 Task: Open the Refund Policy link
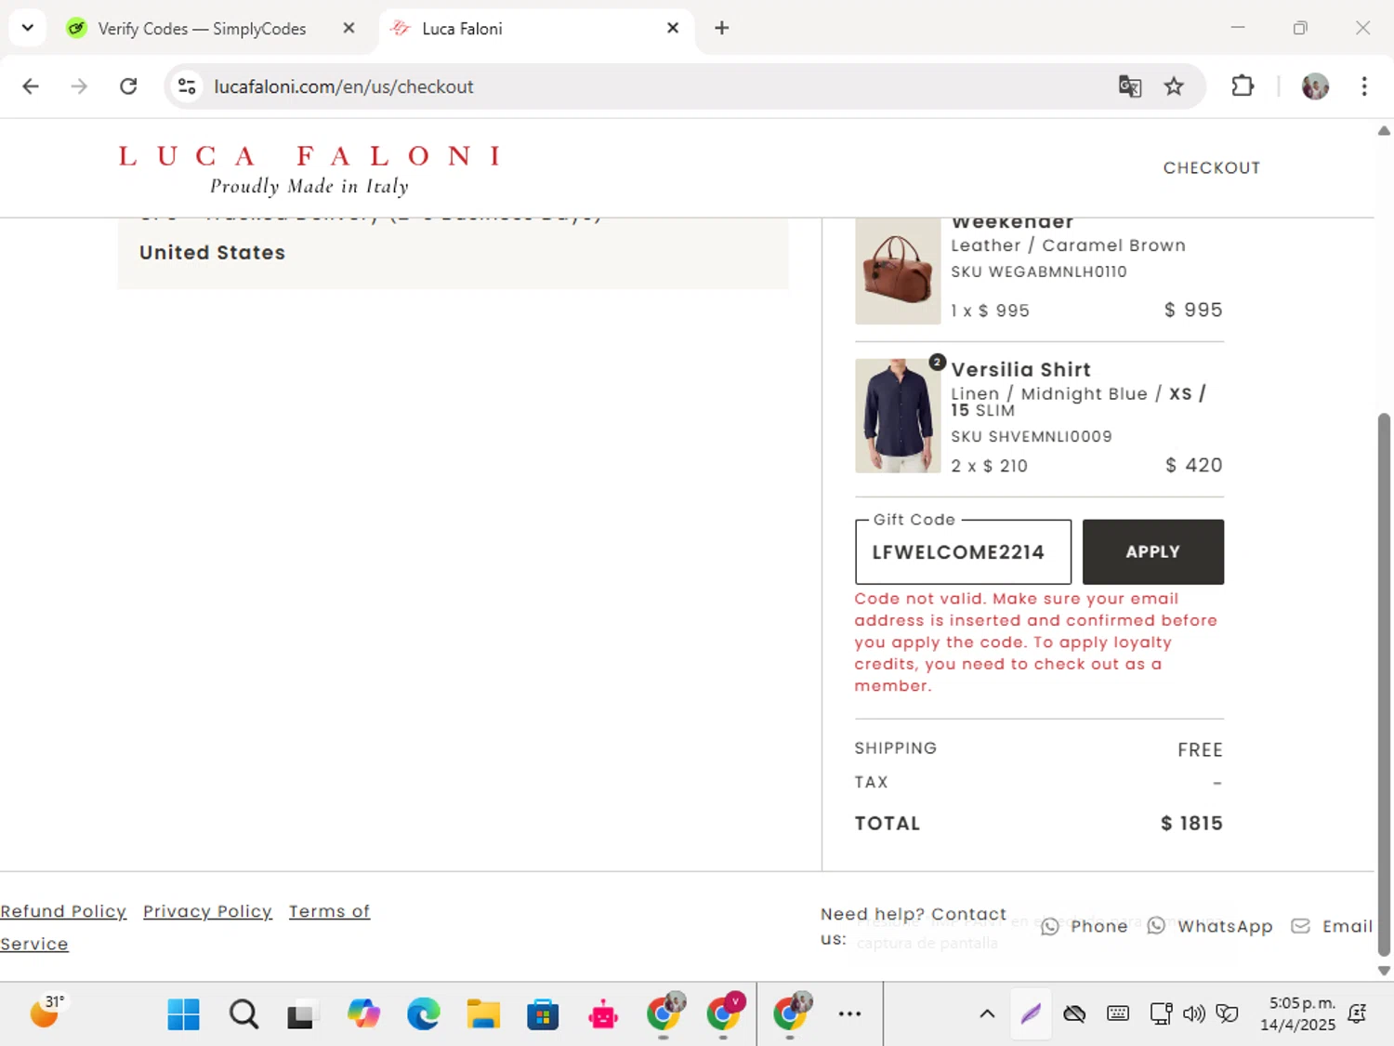63,911
